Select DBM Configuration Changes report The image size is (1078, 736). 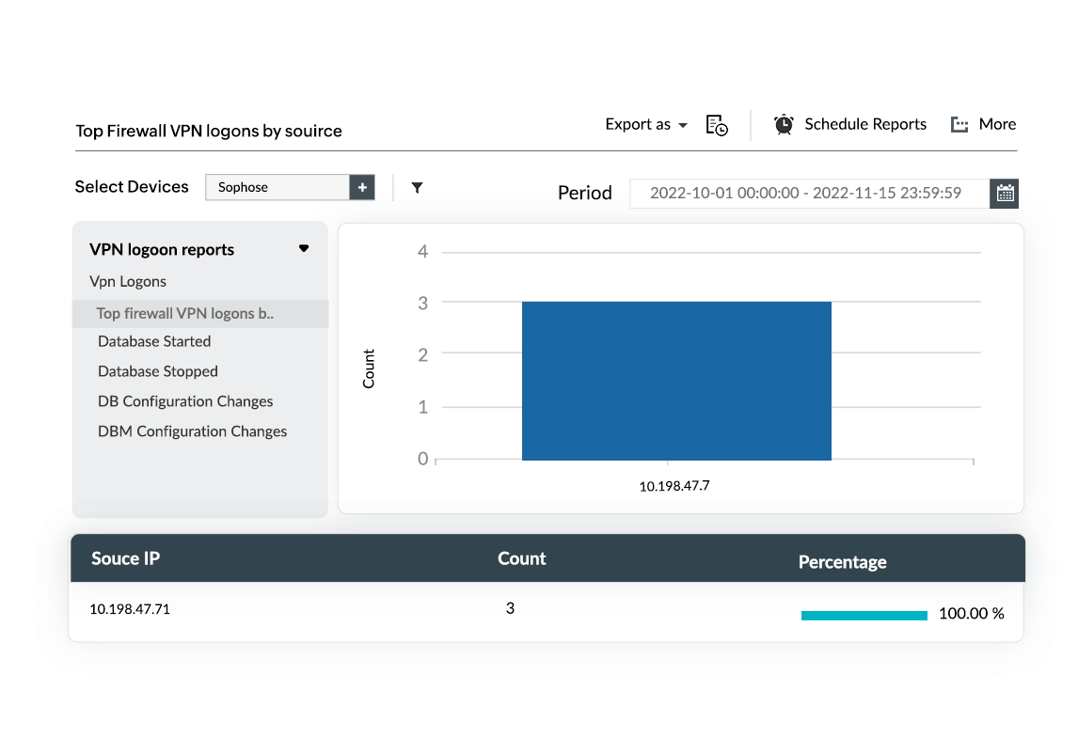point(192,431)
